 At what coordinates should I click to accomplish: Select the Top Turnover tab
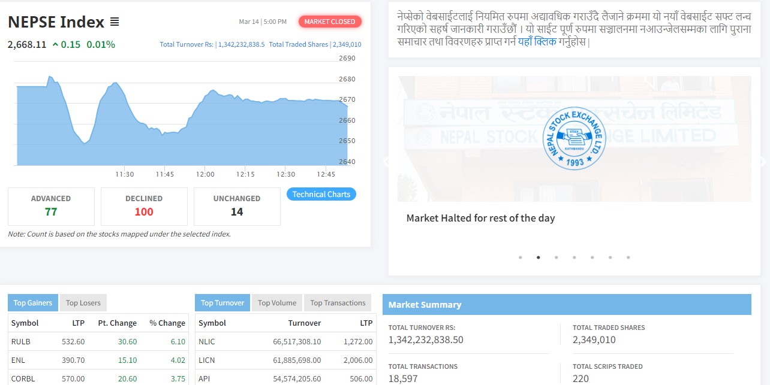pos(222,302)
